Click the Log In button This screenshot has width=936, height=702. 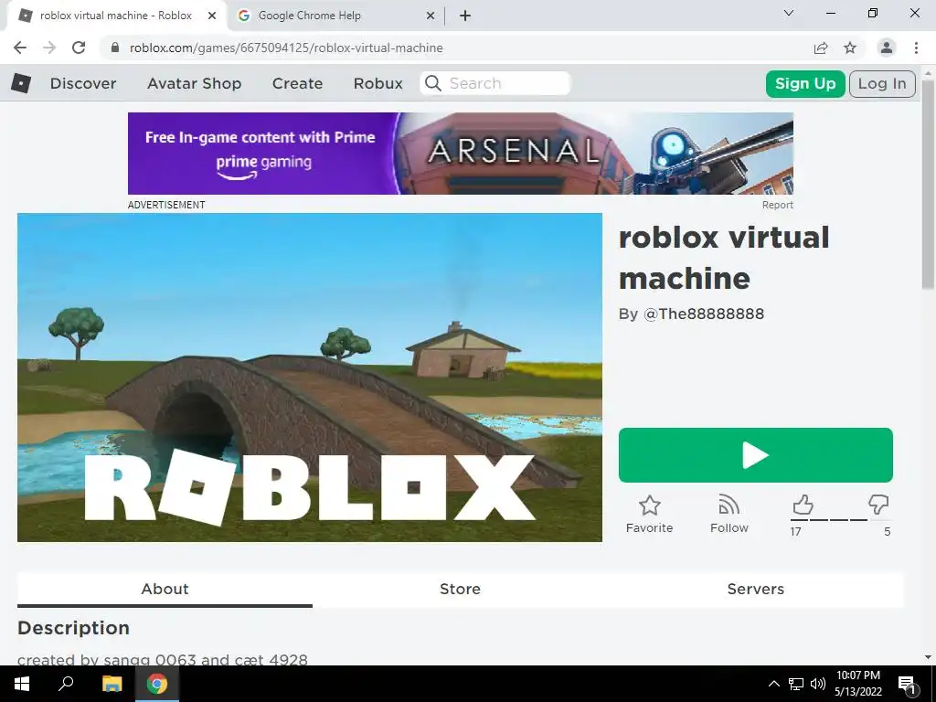coord(882,83)
